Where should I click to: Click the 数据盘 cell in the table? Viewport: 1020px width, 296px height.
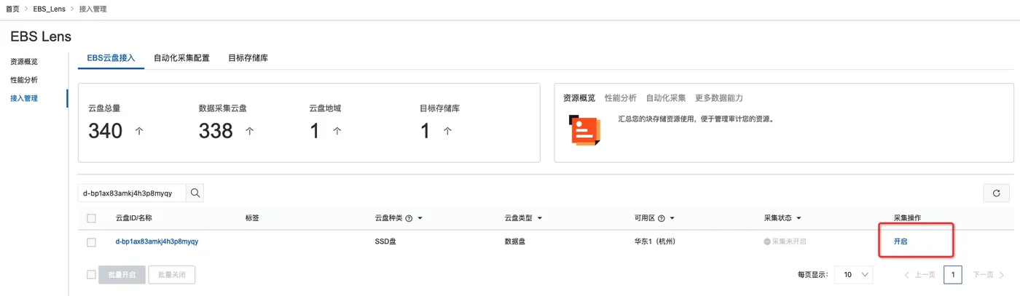(x=515, y=241)
